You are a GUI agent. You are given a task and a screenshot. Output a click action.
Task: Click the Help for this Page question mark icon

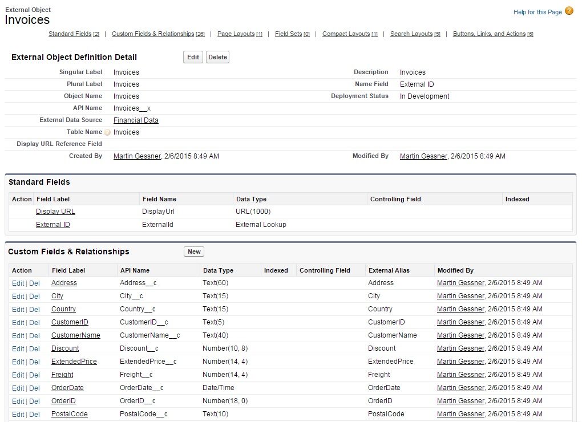(569, 11)
